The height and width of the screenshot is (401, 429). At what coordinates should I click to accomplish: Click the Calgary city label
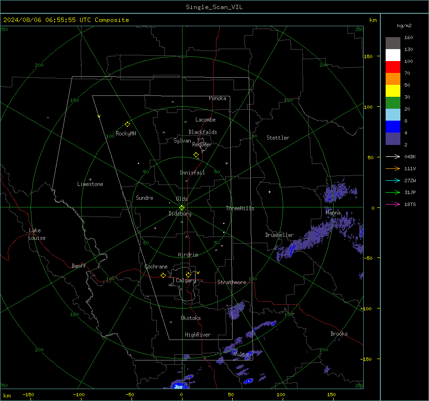186,280
